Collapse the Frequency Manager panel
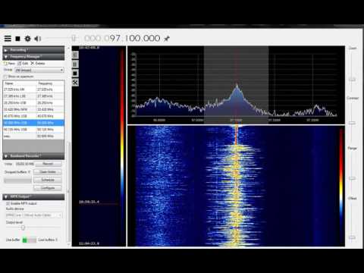 33,56
